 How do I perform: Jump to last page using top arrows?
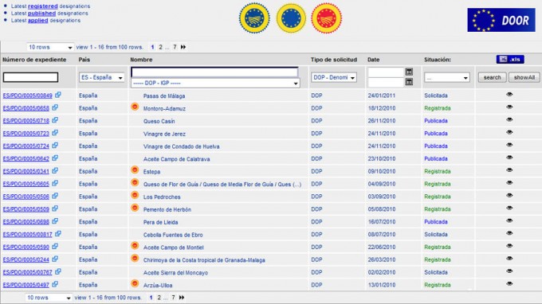pyautogui.click(x=183, y=47)
